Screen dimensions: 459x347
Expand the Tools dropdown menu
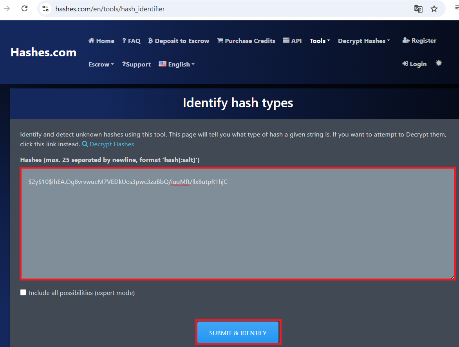click(x=320, y=41)
